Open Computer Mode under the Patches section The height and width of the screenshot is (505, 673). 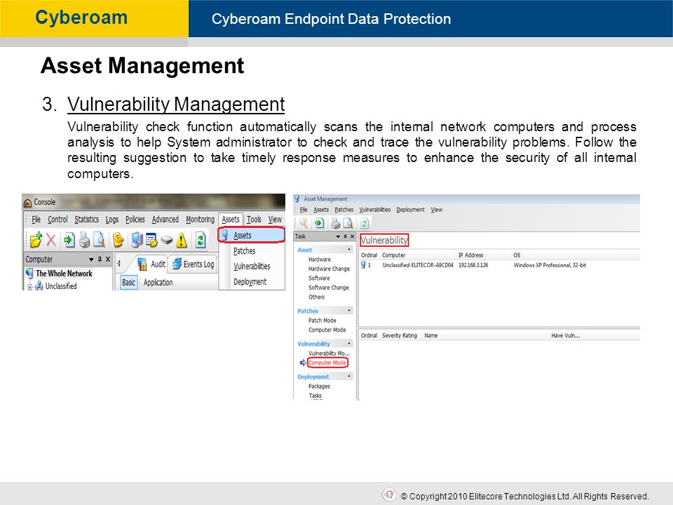tap(327, 330)
